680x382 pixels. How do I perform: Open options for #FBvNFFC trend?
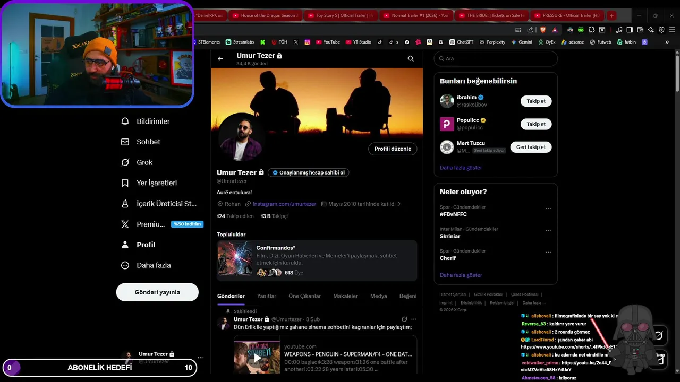[x=548, y=209]
